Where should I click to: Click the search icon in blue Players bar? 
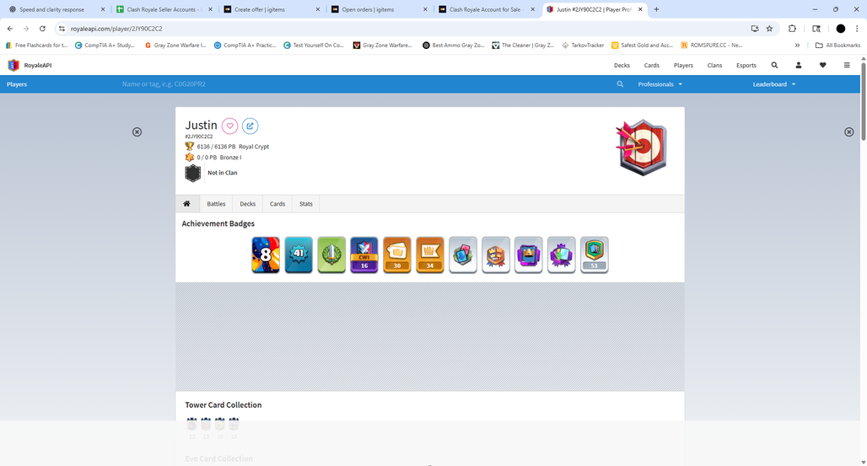pyautogui.click(x=620, y=84)
